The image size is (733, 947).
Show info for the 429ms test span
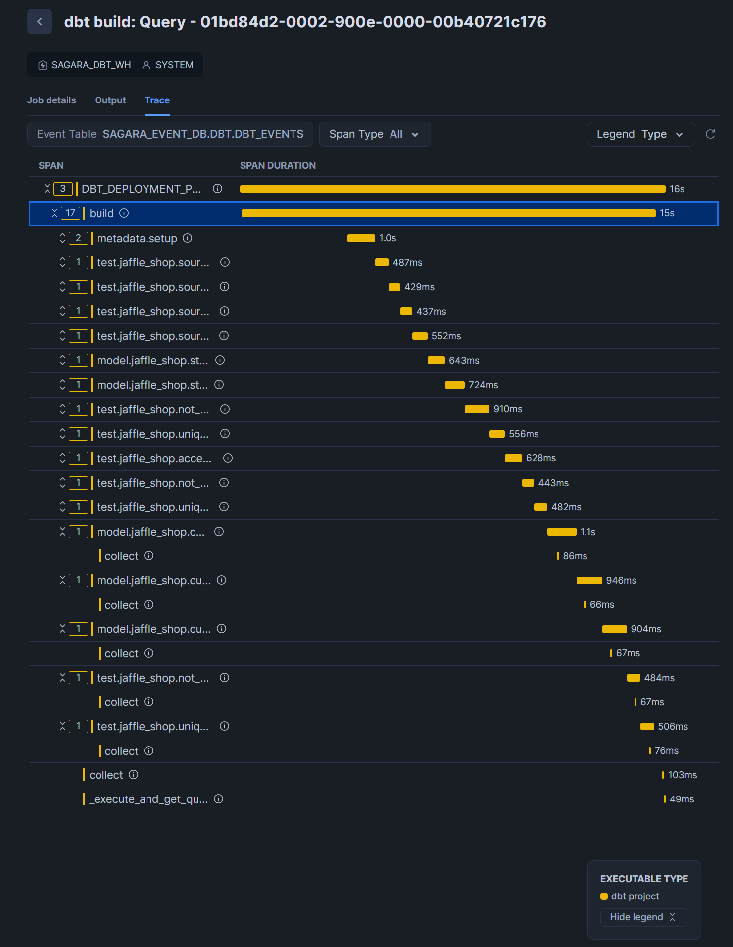pos(224,287)
